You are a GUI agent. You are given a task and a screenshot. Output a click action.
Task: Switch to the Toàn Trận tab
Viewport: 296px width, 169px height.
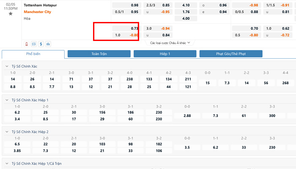coord(99,54)
